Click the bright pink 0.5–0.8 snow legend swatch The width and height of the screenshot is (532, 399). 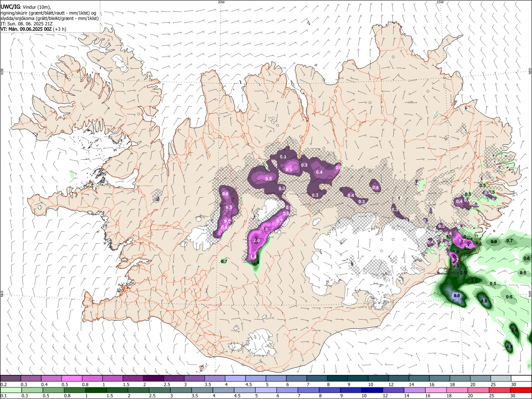click(71, 379)
